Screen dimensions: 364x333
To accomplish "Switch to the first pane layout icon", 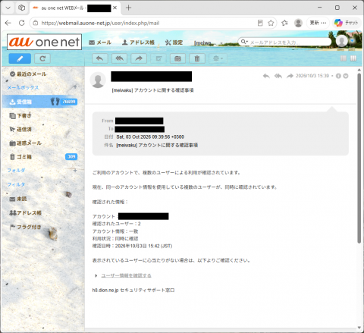I will click(344, 58).
